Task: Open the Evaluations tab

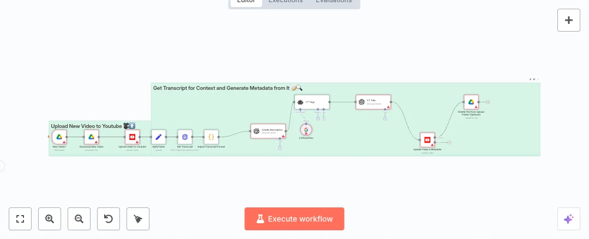Action: [x=334, y=1]
